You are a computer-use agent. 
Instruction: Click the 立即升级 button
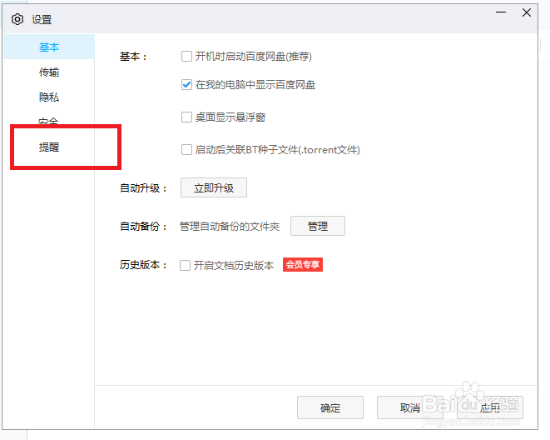tap(214, 187)
